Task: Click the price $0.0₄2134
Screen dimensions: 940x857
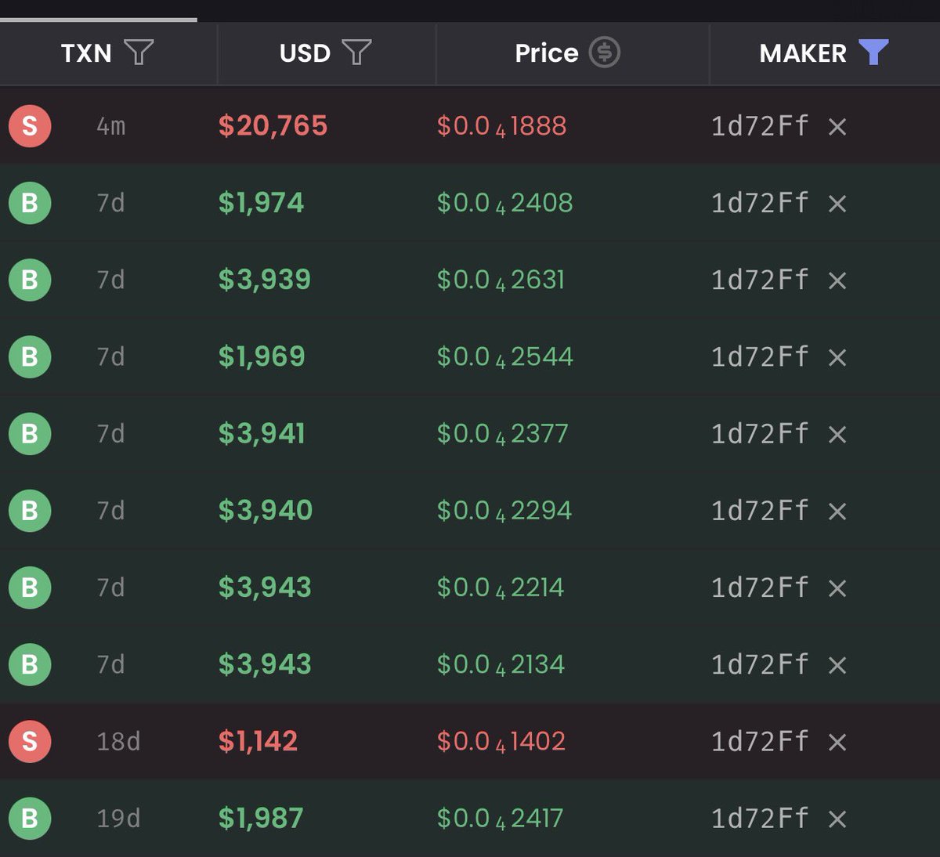Action: (x=501, y=664)
